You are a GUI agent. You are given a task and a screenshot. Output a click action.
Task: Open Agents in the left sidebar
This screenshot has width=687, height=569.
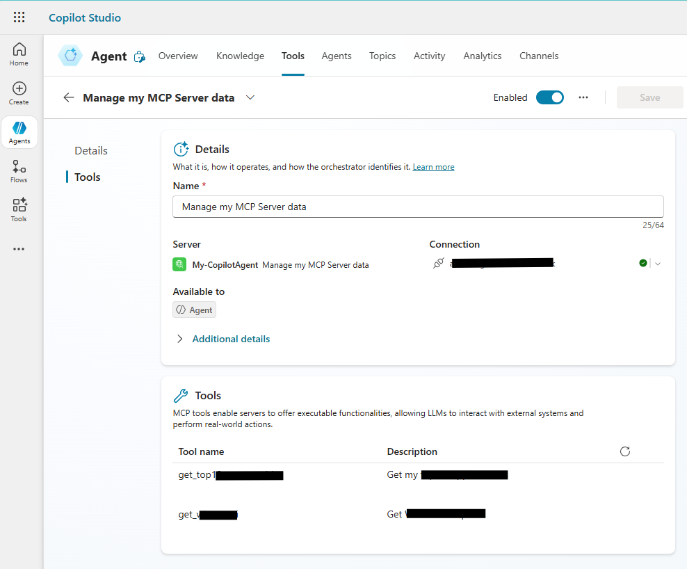tap(19, 132)
